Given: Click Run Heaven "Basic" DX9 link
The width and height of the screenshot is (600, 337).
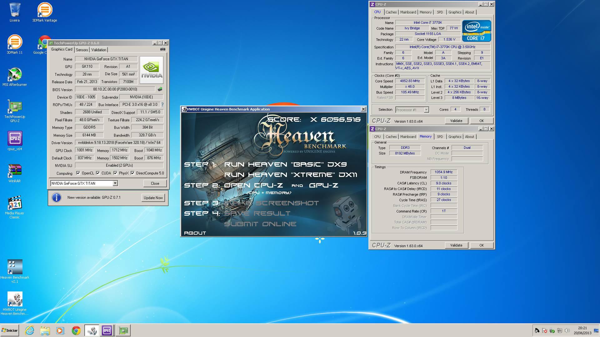Looking at the screenshot, I should tap(285, 164).
